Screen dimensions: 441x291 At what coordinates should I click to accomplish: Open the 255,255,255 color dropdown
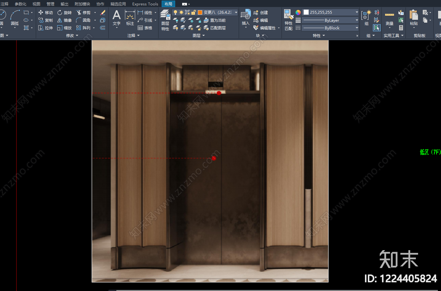[x=357, y=12]
